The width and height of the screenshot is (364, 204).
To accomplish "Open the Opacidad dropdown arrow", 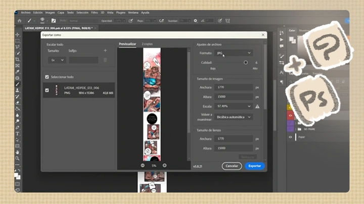I will [124, 21].
